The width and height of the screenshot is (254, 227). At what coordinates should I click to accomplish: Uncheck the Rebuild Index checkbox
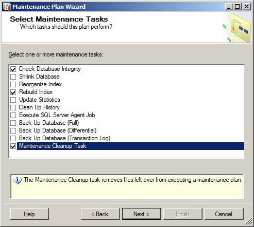[13, 92]
